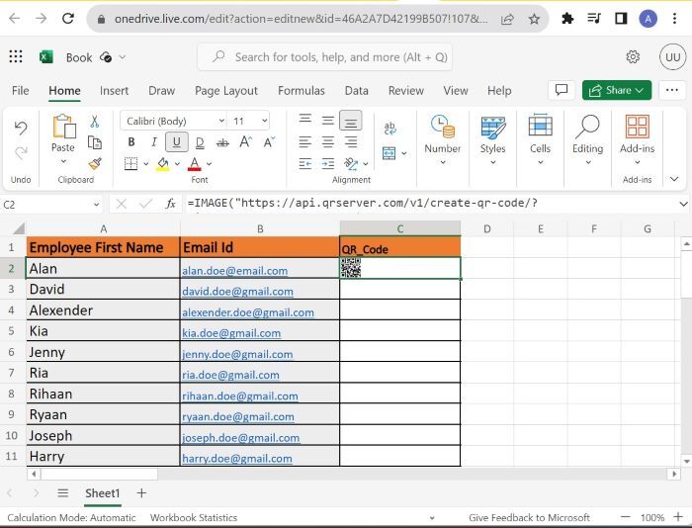The height and width of the screenshot is (528, 692).
Task: Toggle Underline formatting
Action: coord(177,142)
